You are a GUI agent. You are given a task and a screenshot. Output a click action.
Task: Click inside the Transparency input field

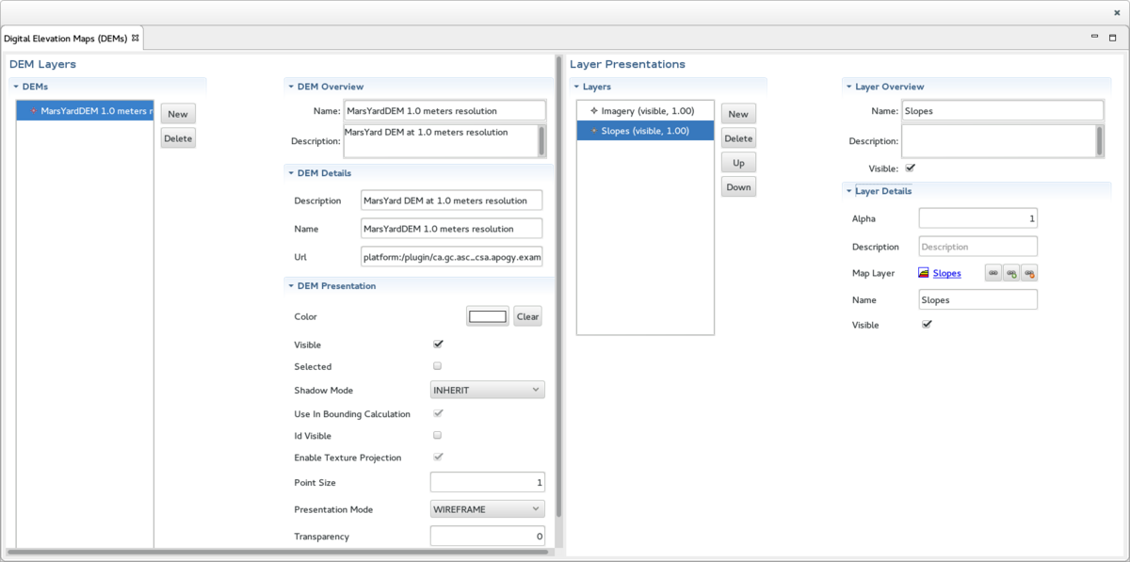[x=487, y=536]
